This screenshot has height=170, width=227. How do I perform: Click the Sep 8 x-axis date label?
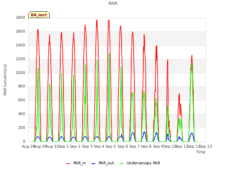point(146,146)
